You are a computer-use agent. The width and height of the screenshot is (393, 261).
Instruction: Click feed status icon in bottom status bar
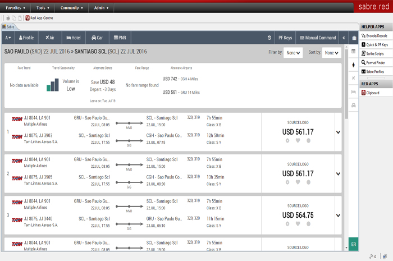(x=372, y=257)
